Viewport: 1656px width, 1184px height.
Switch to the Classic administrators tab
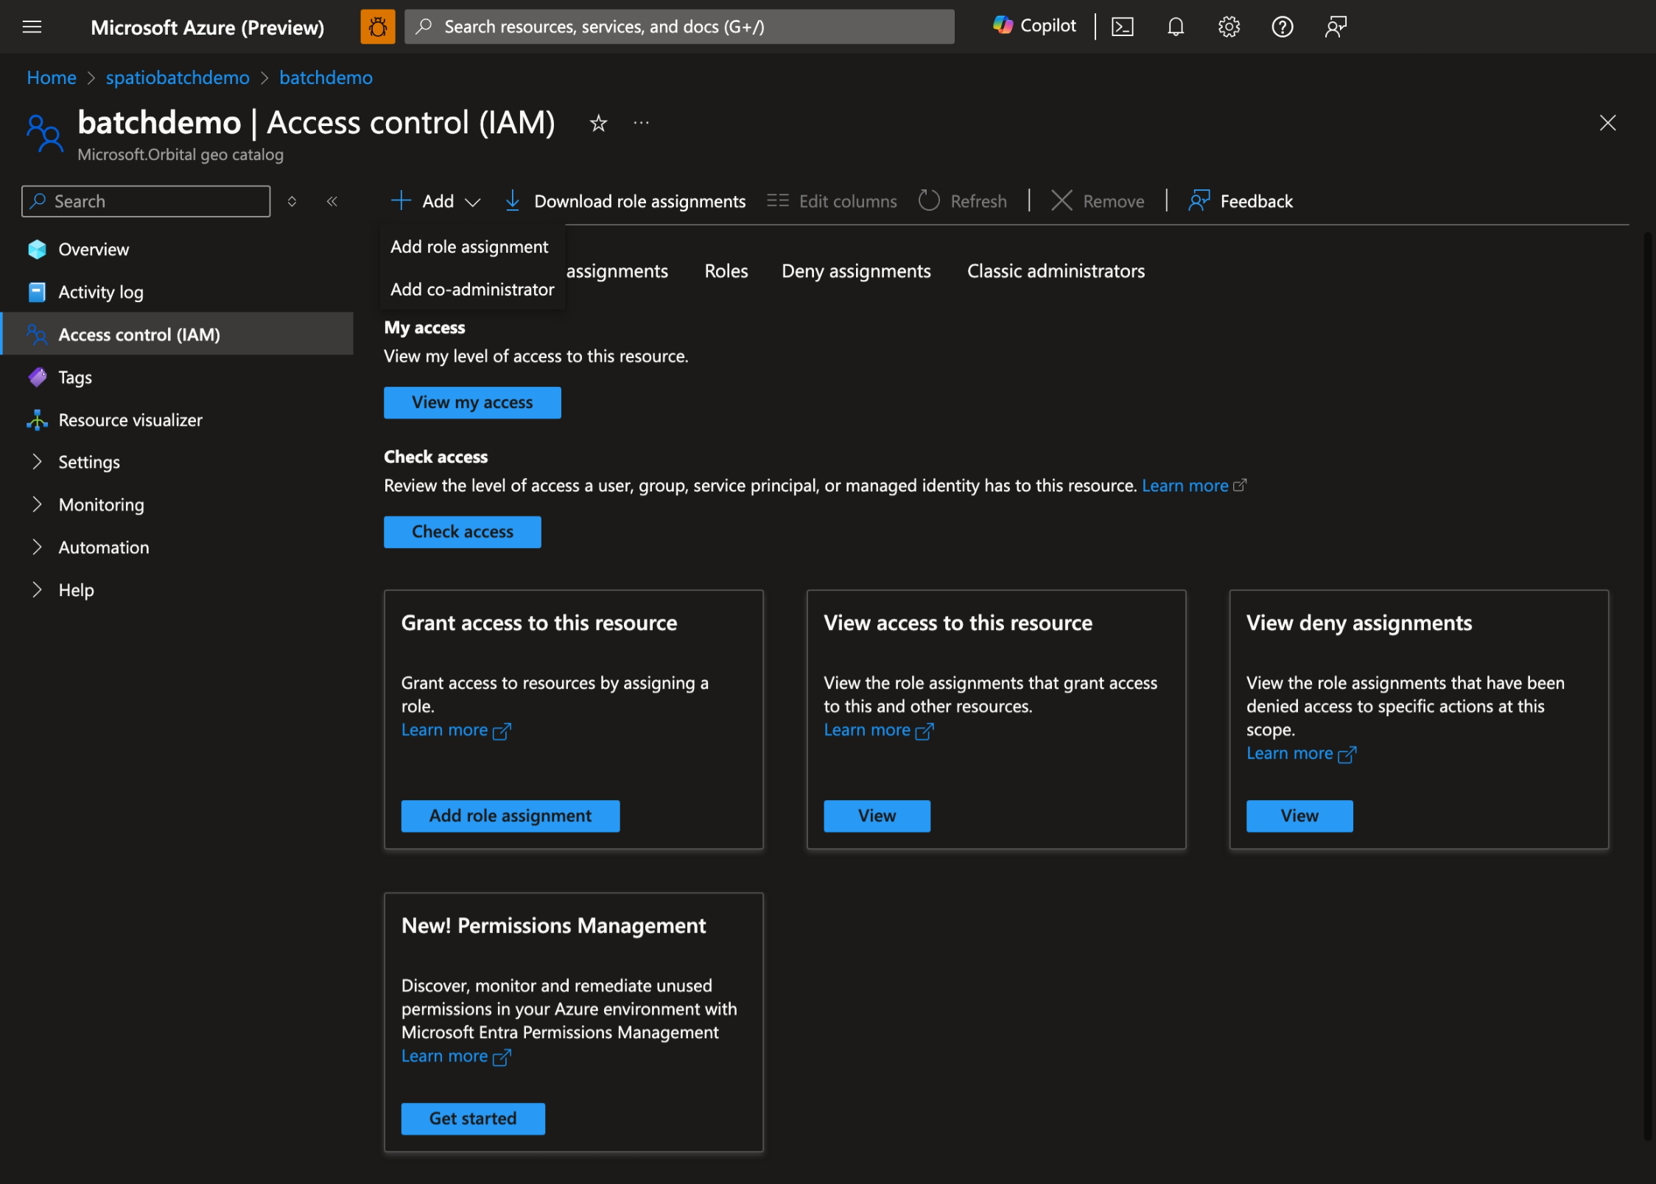[1056, 271]
